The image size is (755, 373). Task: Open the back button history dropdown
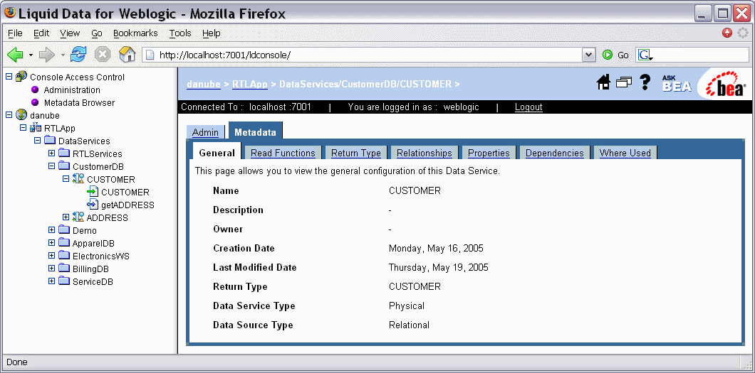(x=31, y=55)
